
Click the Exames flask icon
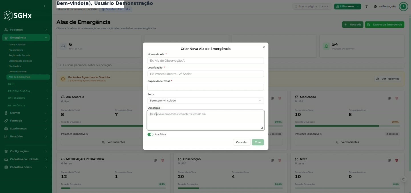[x=6, y=113]
